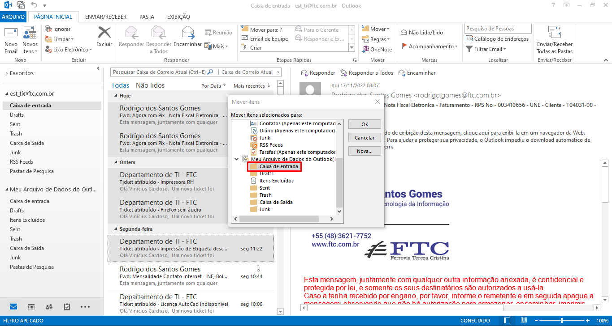The width and height of the screenshot is (612, 326).
Task: Click the Mover para: ? quick step
Action: pos(262,30)
